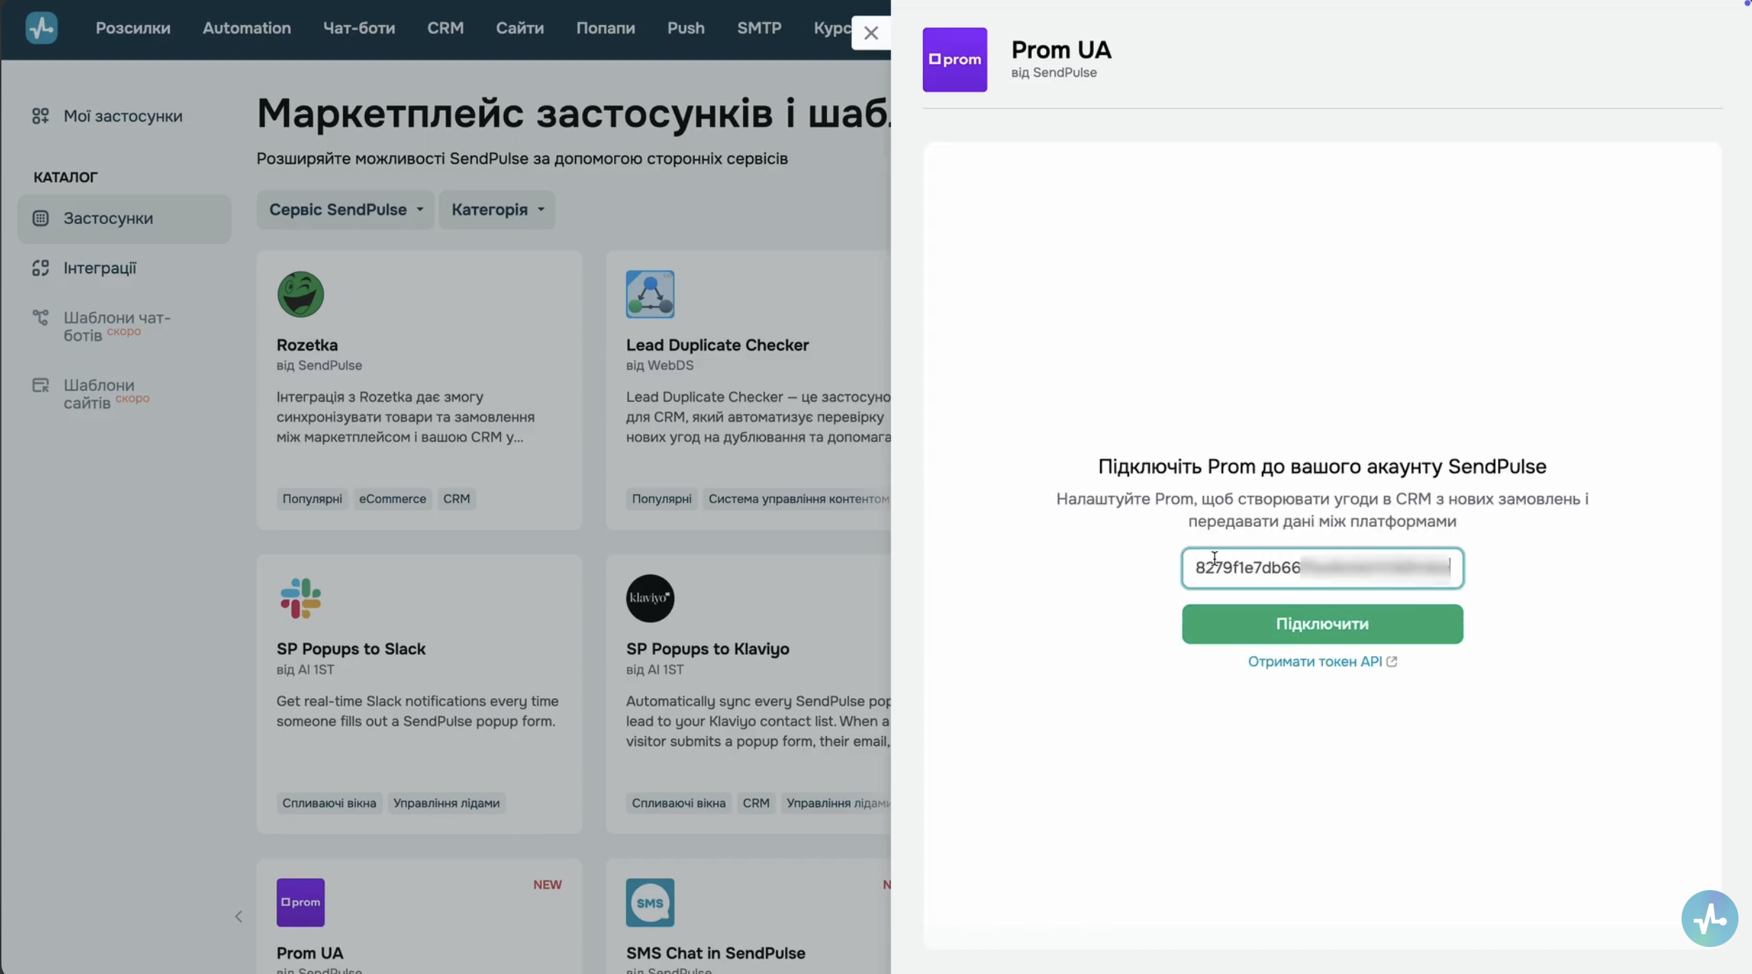Image resolution: width=1752 pixels, height=974 pixels.
Task: Click the Мої застосунки grid icon
Action: click(41, 116)
